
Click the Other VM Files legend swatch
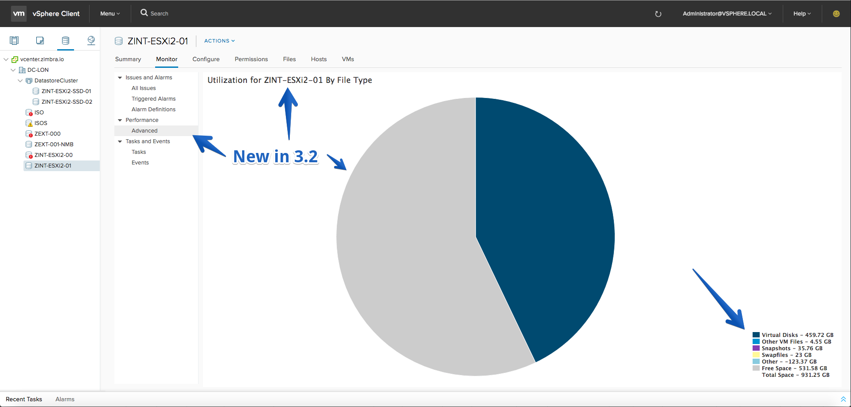756,342
